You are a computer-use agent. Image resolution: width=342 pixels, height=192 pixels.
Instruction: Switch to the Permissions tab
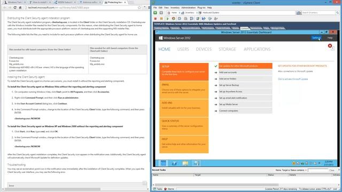(256, 28)
